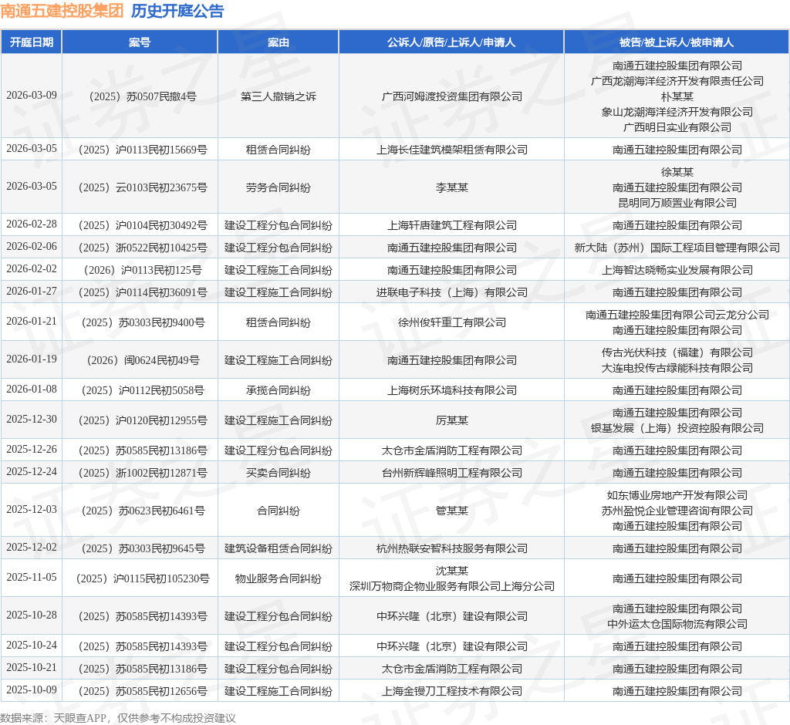This screenshot has height=725, width=790.
Task: Click plaintiff 上海树乐环境科技有限公司
Action: click(451, 390)
